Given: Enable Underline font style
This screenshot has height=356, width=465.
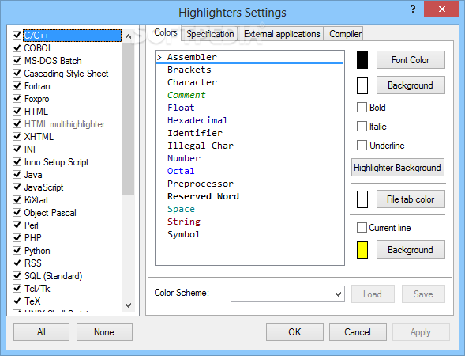Looking at the screenshot, I should [x=362, y=146].
